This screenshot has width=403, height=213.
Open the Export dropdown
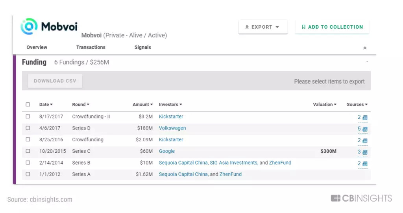263,27
